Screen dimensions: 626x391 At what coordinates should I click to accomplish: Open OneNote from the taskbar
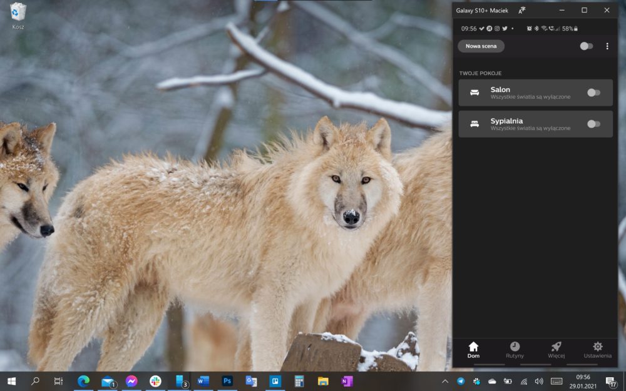click(x=347, y=382)
